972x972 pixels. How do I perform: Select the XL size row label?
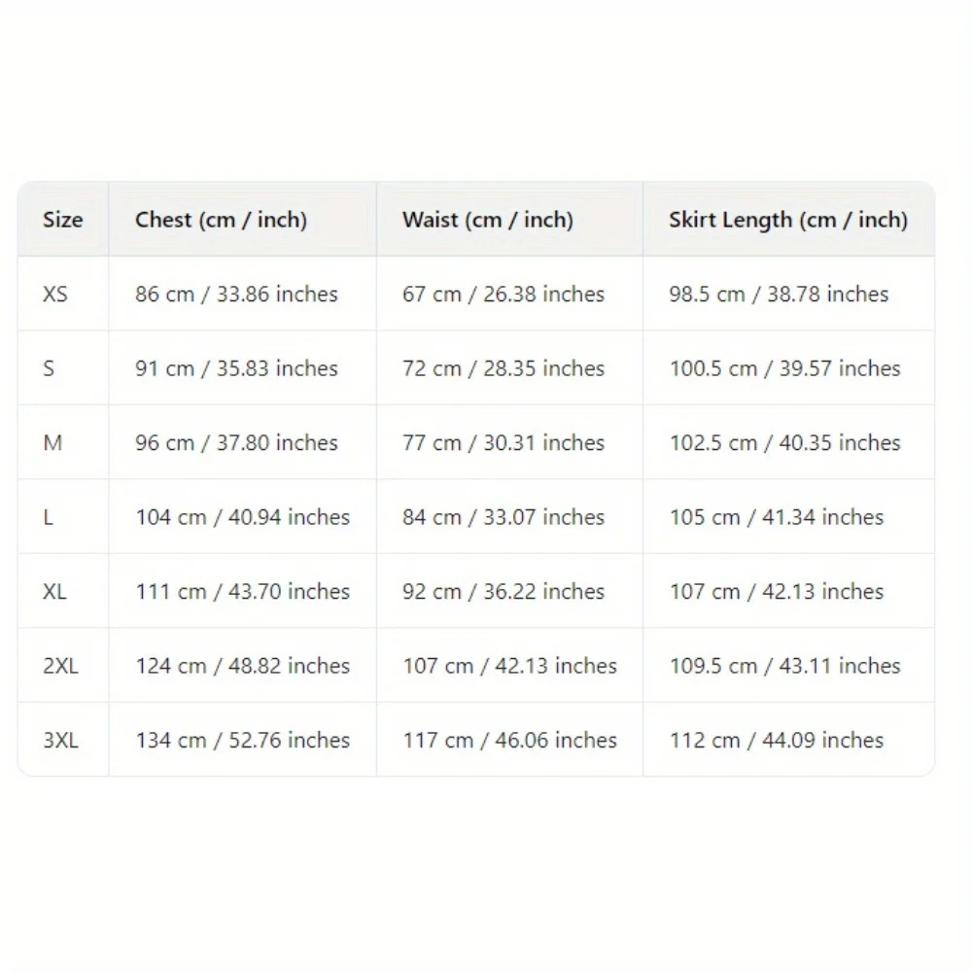(55, 591)
